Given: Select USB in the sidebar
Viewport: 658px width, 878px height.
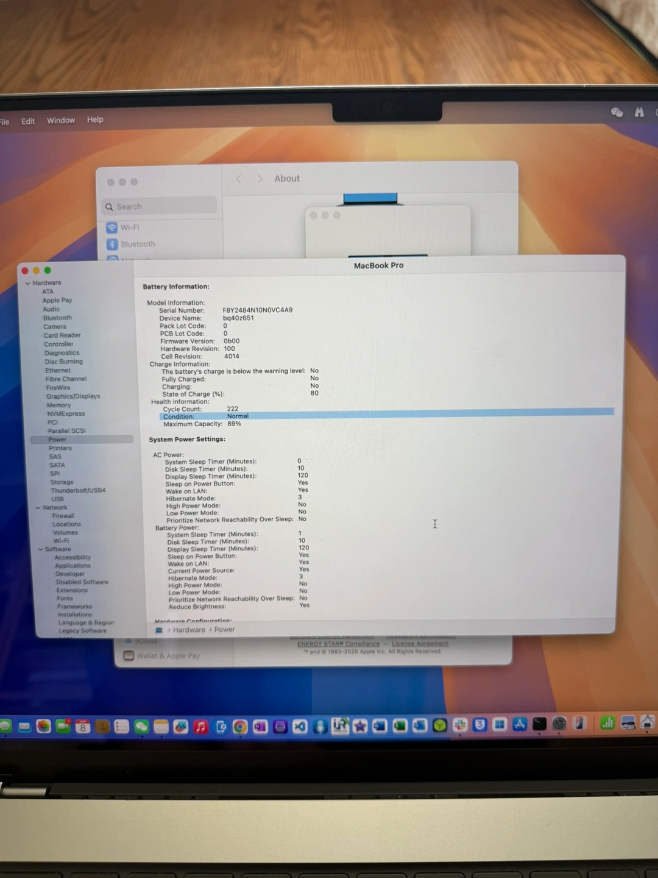Looking at the screenshot, I should point(57,499).
